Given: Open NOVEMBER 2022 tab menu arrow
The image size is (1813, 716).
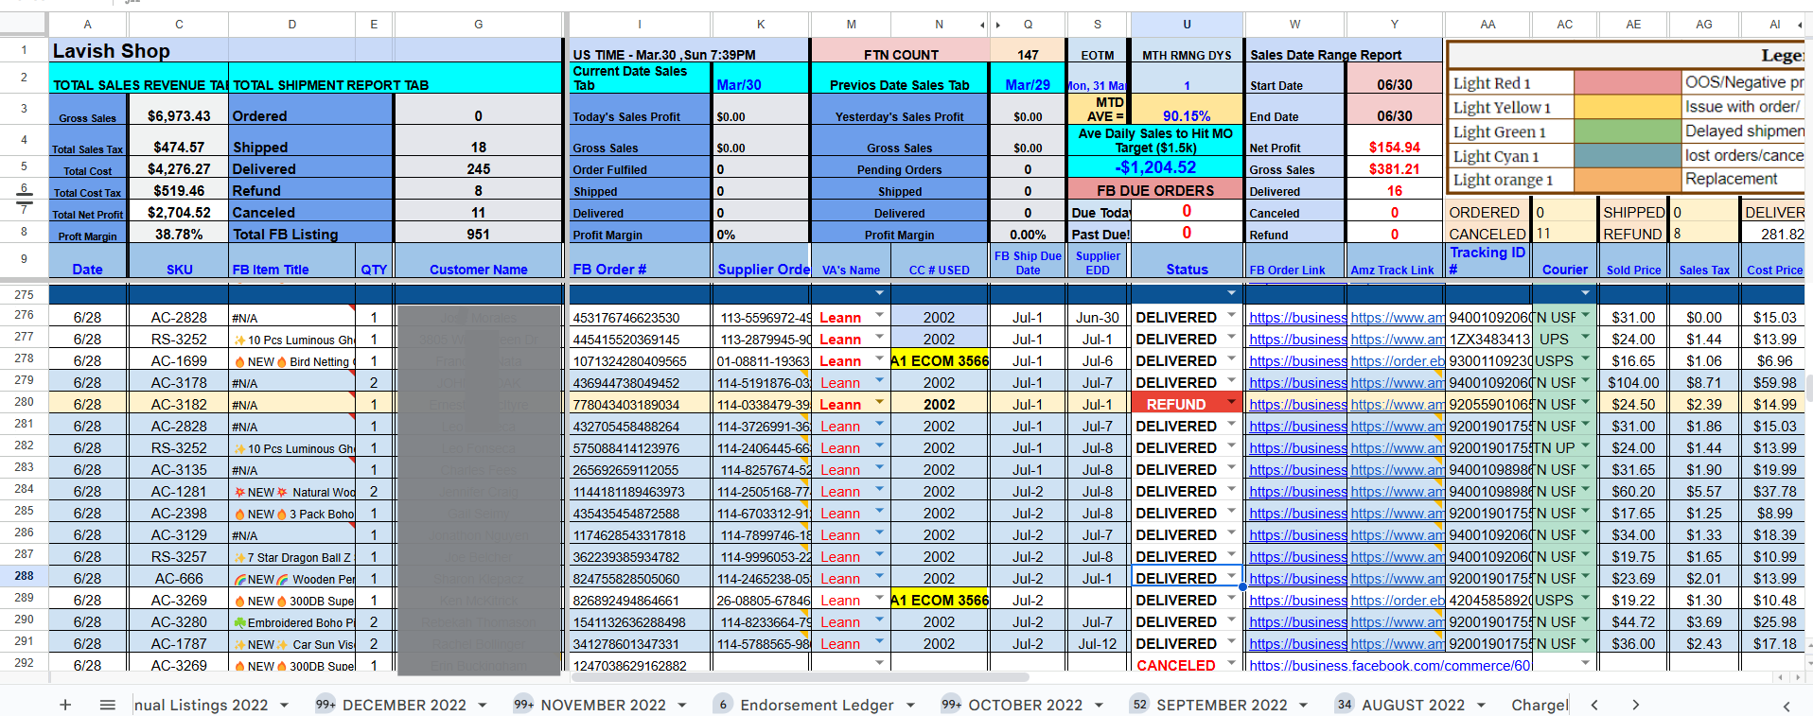Looking at the screenshot, I should coord(681,706).
